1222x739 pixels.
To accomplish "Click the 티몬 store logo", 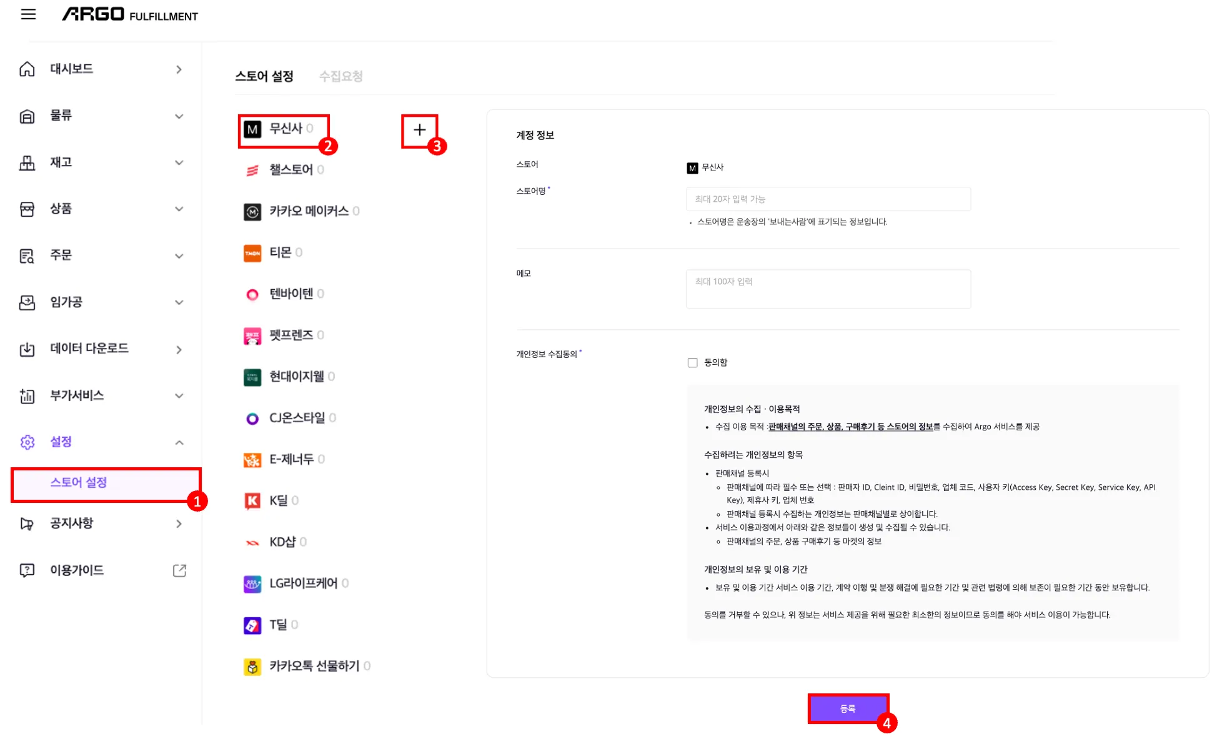I will point(252,253).
